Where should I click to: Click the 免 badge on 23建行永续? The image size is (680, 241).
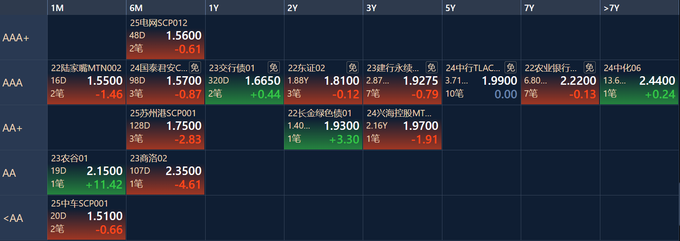pyautogui.click(x=431, y=68)
